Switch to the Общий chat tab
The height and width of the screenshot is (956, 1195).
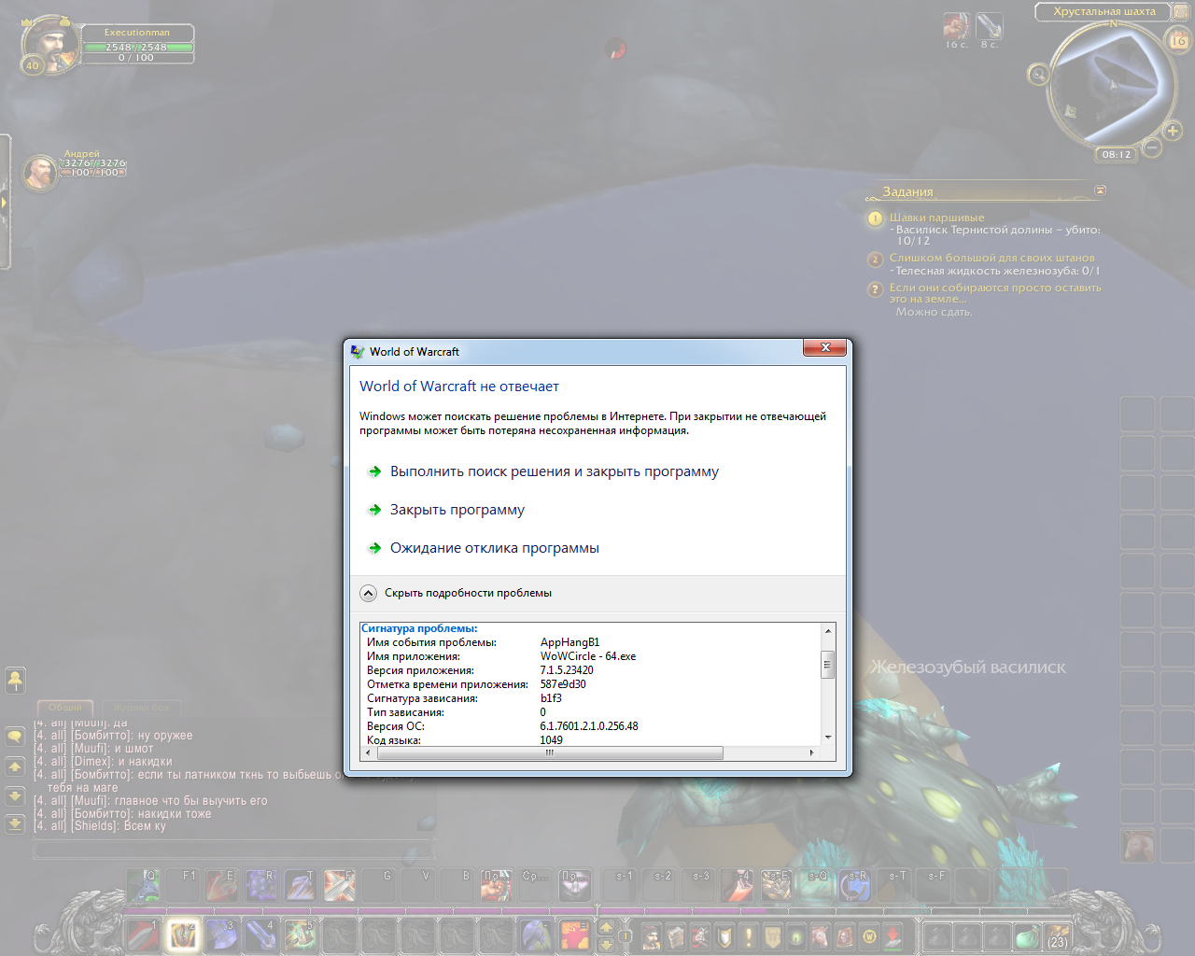tap(65, 708)
